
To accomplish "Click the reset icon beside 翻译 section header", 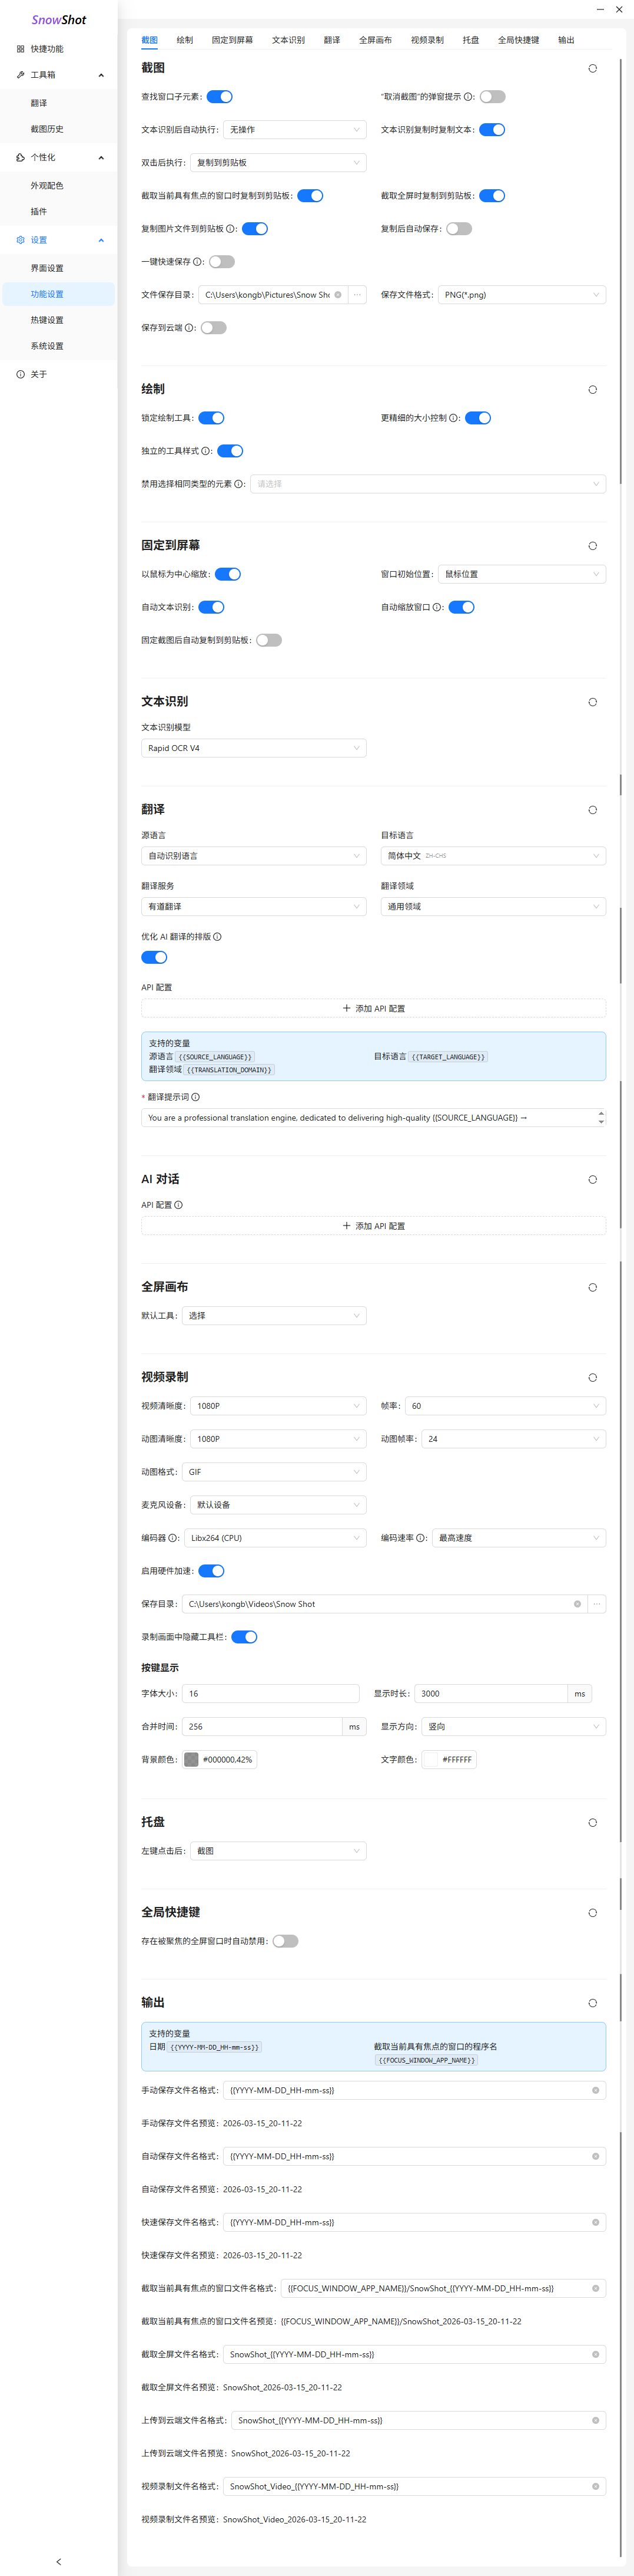I will 592,810.
